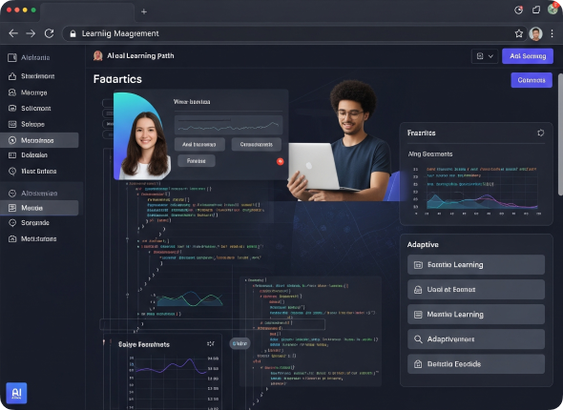Reload the page with refresh icon
The width and height of the screenshot is (563, 410).
(x=50, y=33)
